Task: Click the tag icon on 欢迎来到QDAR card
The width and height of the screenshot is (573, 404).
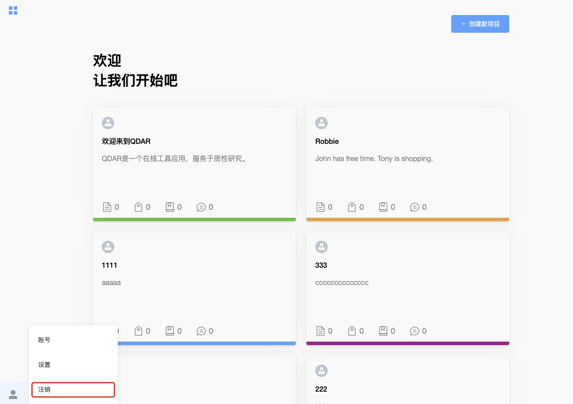Action: pyautogui.click(x=139, y=207)
